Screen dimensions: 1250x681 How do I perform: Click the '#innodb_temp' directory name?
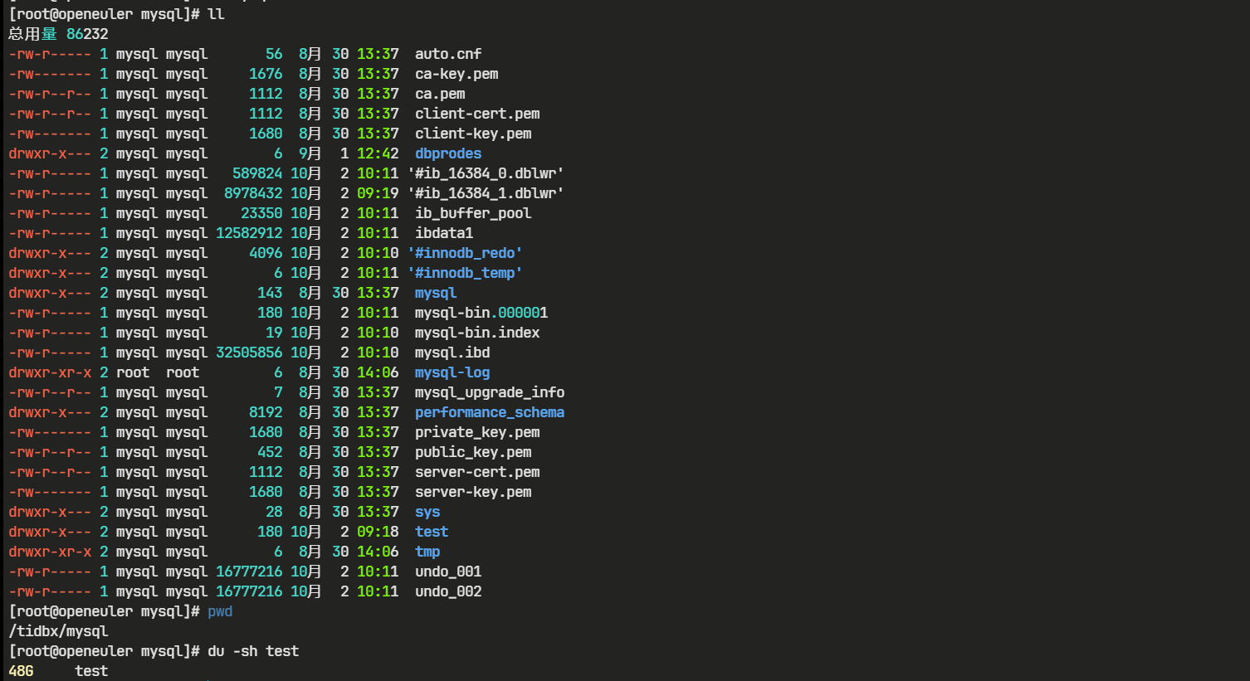(465, 273)
